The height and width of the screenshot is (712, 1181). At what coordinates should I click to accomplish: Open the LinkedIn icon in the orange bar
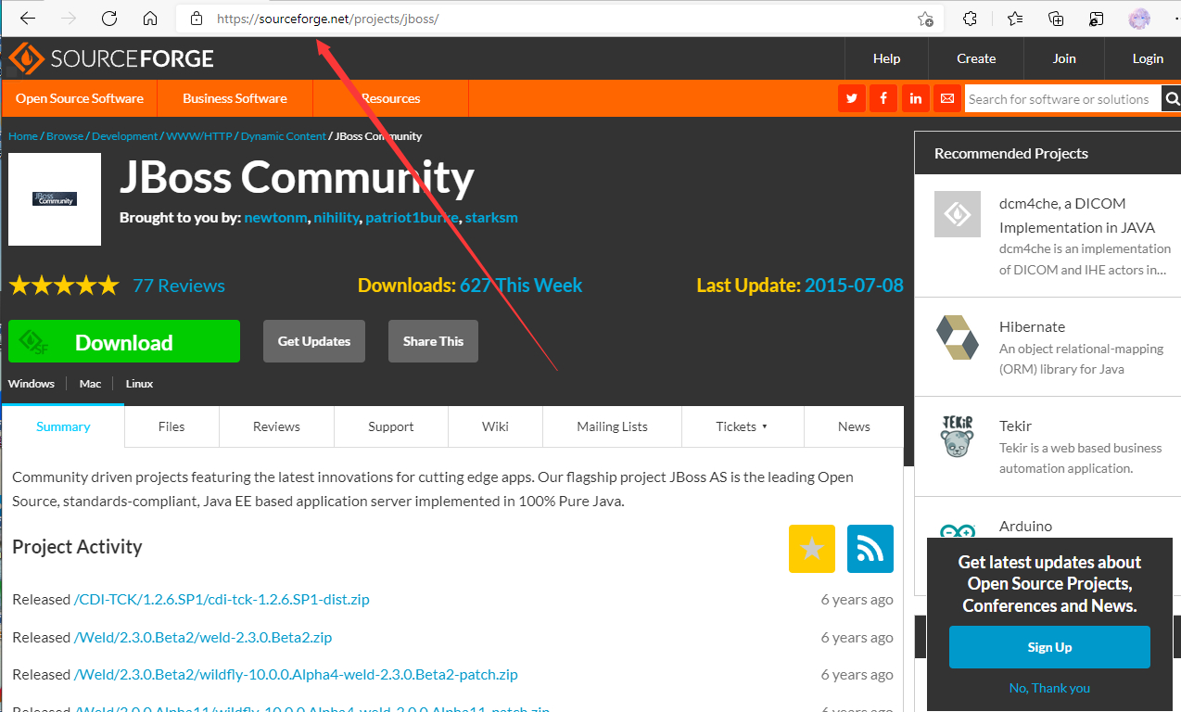point(916,98)
